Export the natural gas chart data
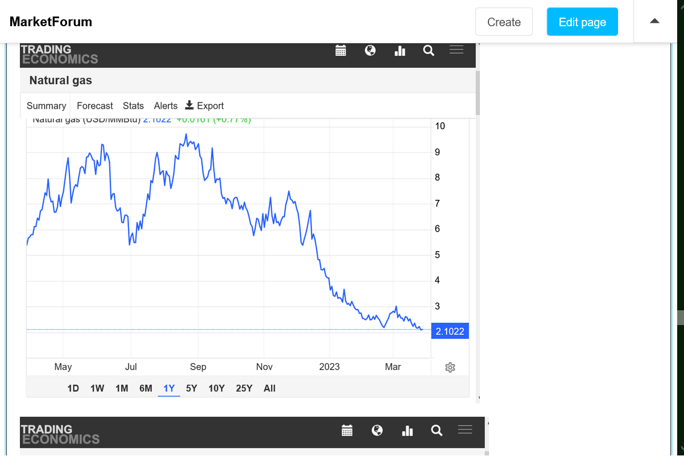This screenshot has height=460, width=684. 205,106
